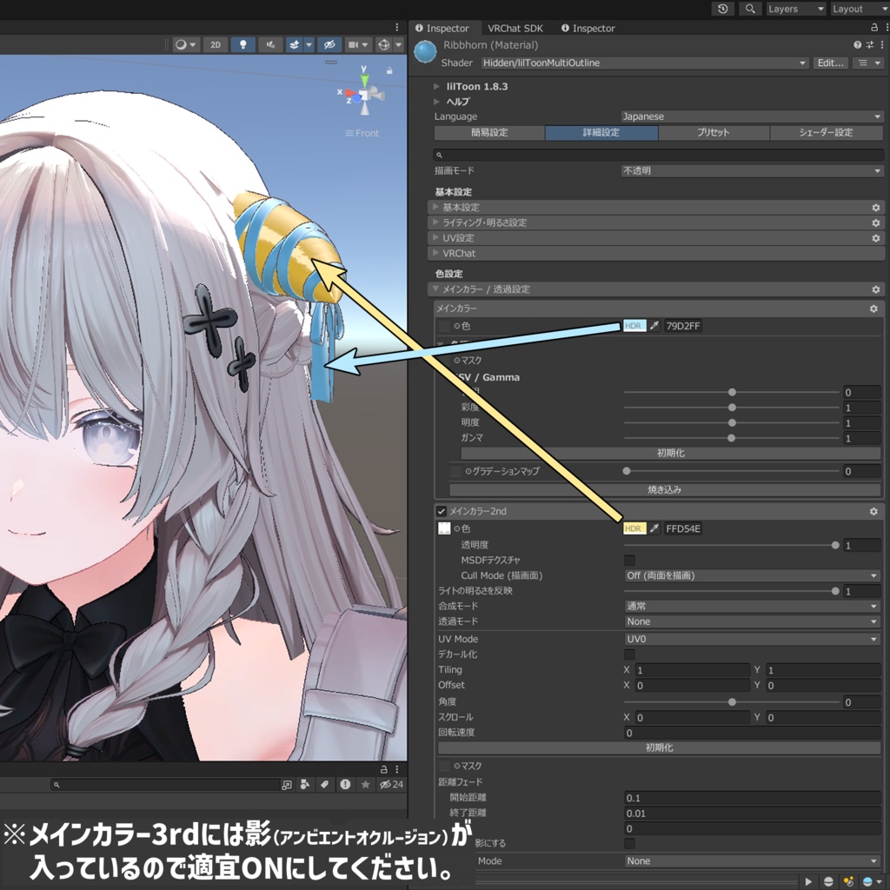The width and height of the screenshot is (890, 890).
Task: Open Cull Mode dropdown Off (両面を描画)
Action: point(752,575)
